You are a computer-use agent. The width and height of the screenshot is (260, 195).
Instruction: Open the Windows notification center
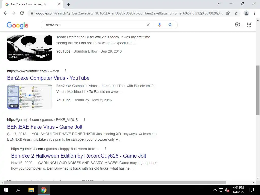[252, 190]
